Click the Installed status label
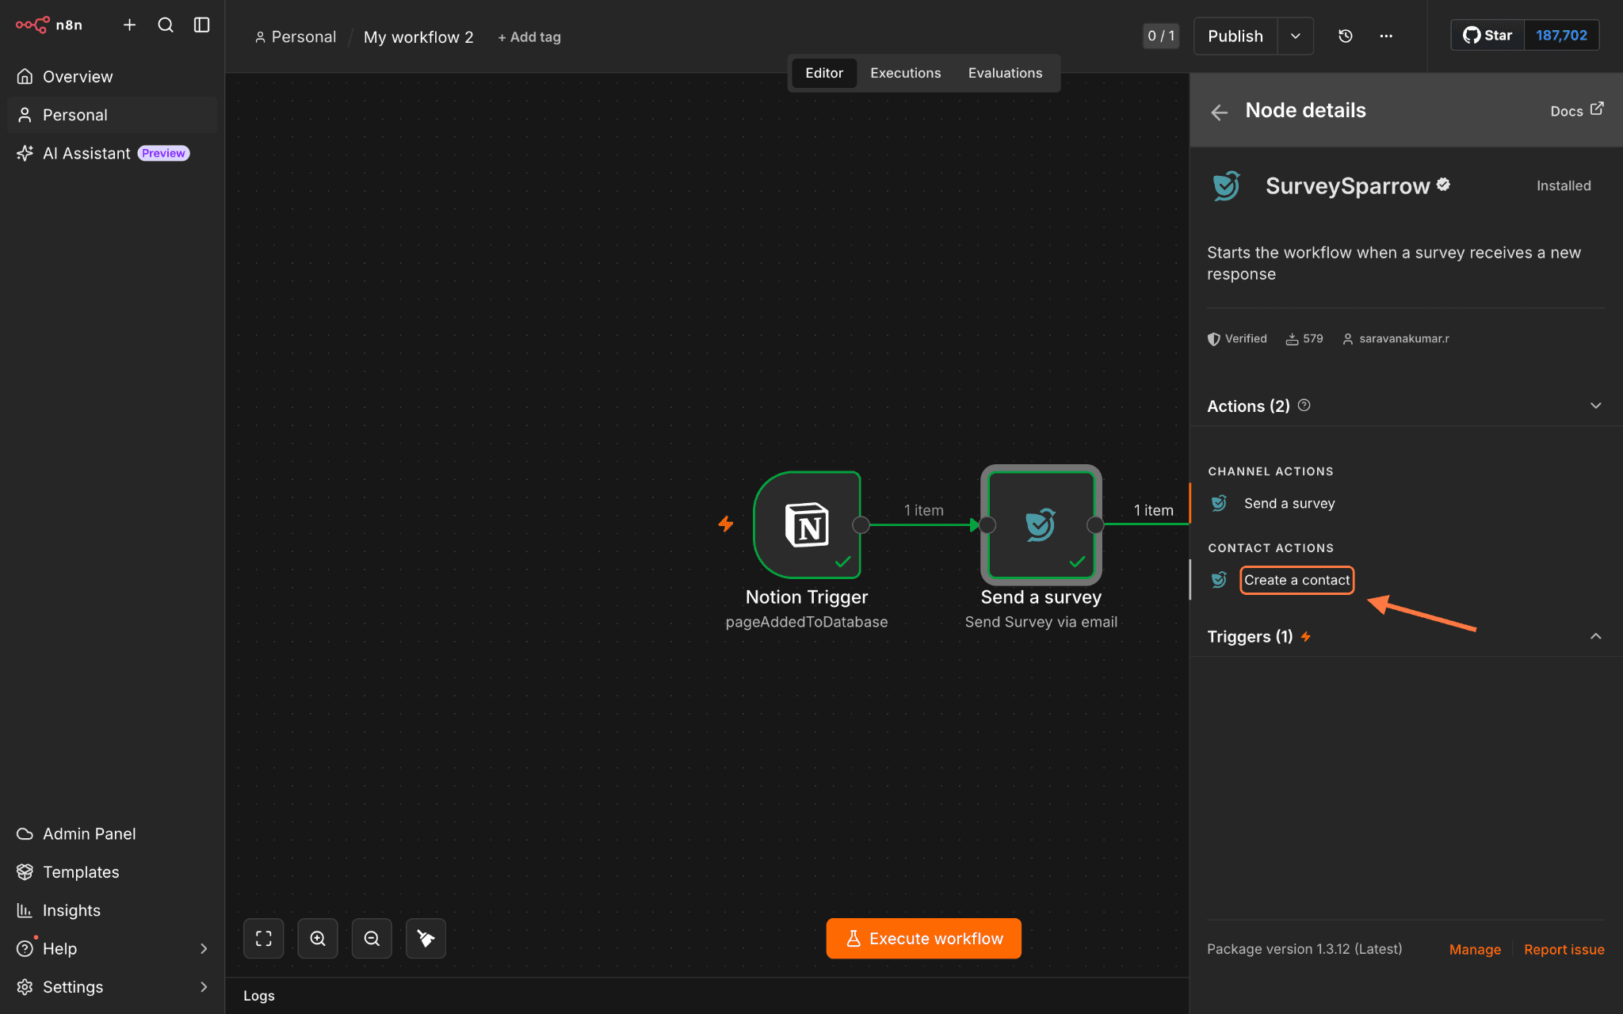 [1564, 185]
